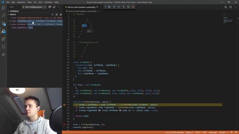Change file encoding UTF-8
Viewport: 239px width, 134px height.
(198, 133)
